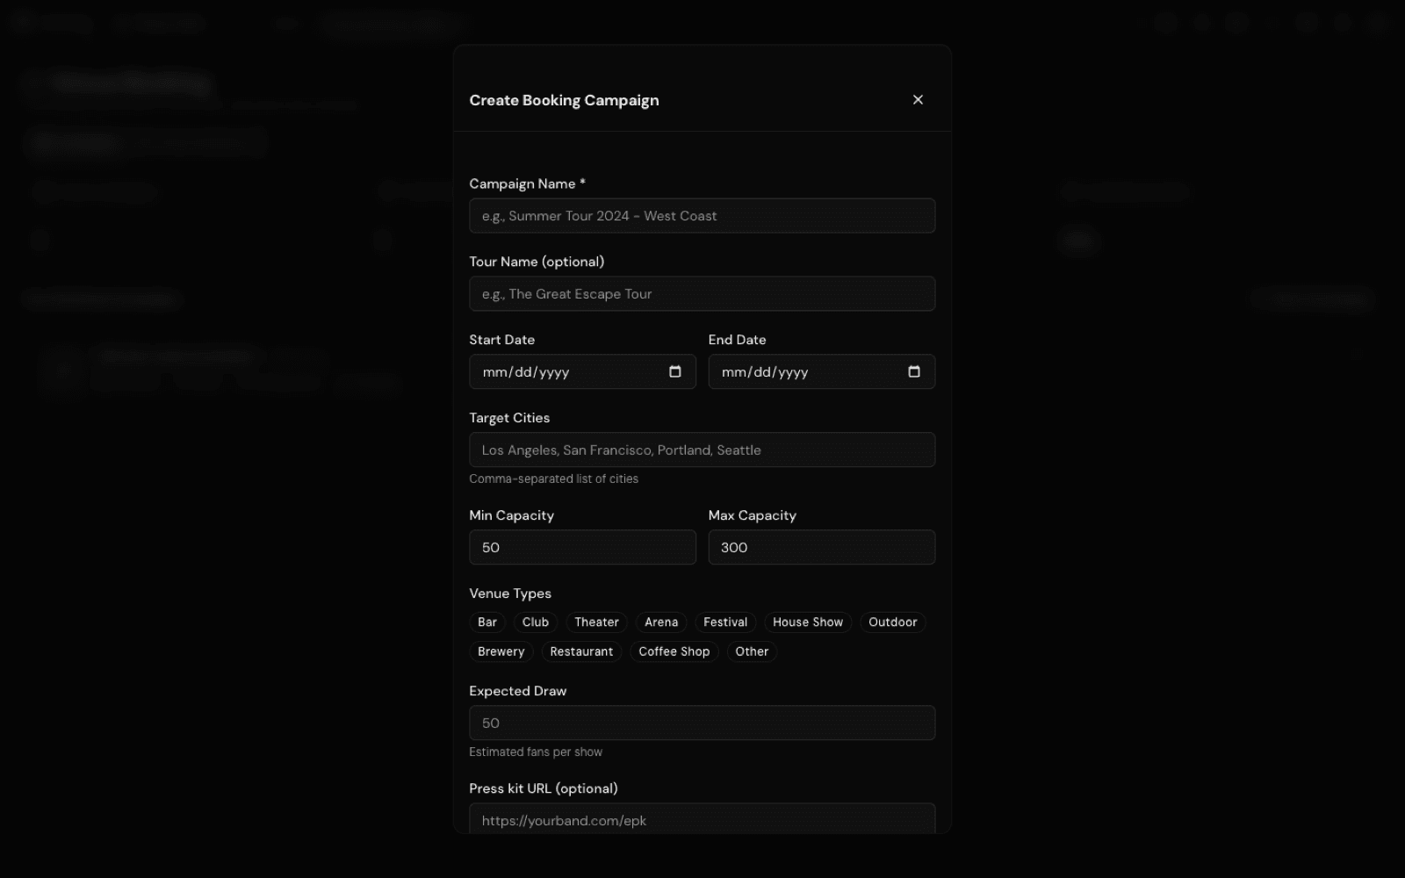Open the End Date calendar picker icon
Image resolution: width=1405 pixels, height=878 pixels.
[914, 371]
